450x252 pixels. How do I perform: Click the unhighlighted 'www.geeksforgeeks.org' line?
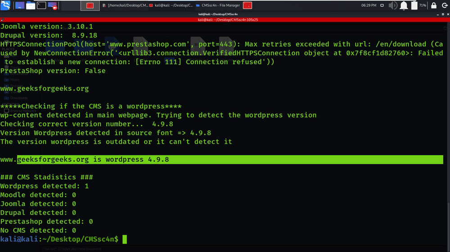click(x=45, y=89)
